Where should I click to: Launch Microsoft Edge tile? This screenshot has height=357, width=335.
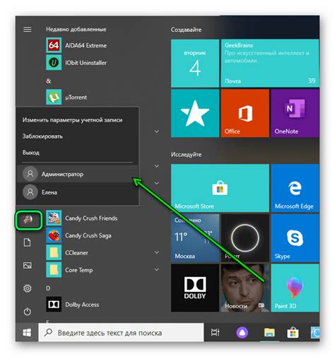click(295, 188)
